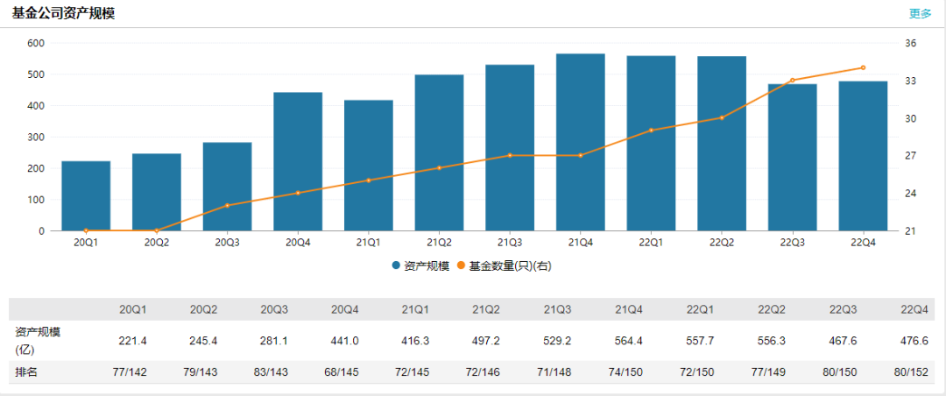Image resolution: width=946 pixels, height=396 pixels.
Task: Select table cell value 281.1
Action: [274, 341]
